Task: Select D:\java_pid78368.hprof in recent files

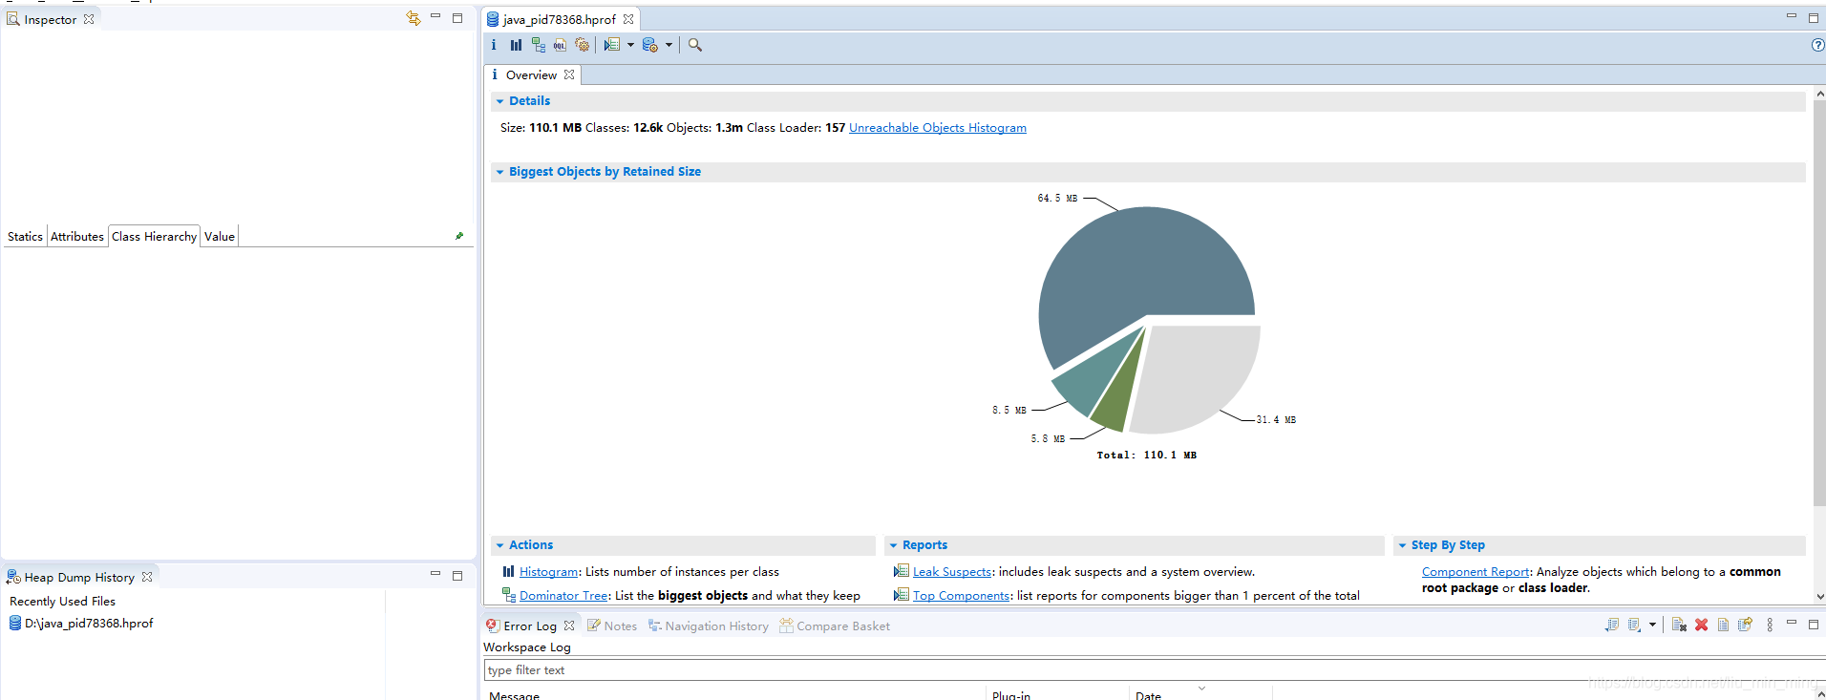Action: 81,623
